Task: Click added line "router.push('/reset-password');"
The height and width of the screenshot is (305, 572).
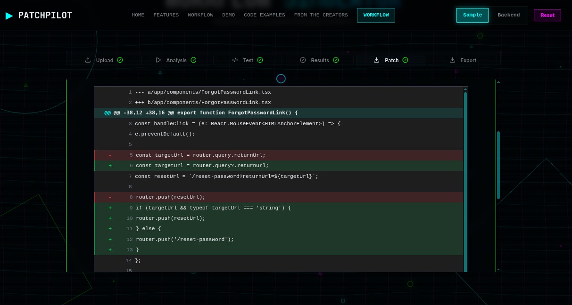Action: coord(279,240)
